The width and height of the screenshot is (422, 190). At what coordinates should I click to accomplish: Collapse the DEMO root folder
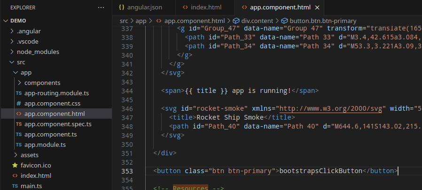click(18, 21)
